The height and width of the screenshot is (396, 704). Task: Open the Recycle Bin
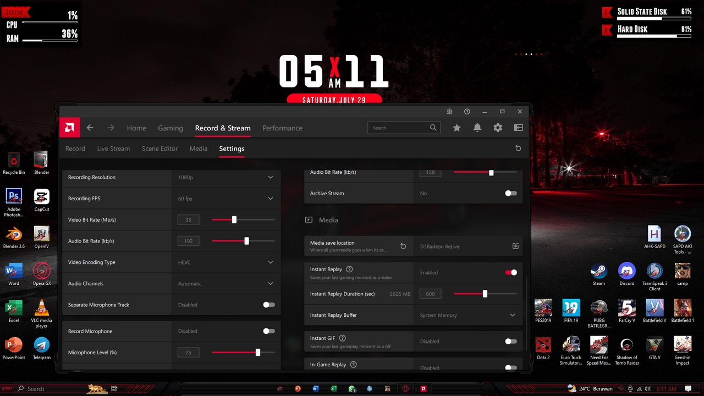(x=14, y=163)
